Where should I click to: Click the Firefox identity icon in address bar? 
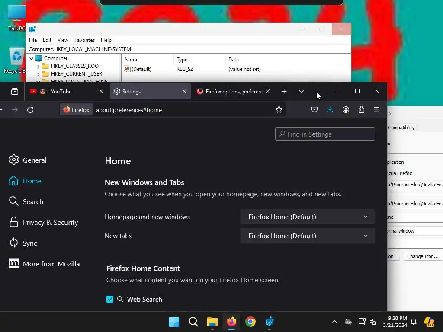(x=76, y=110)
